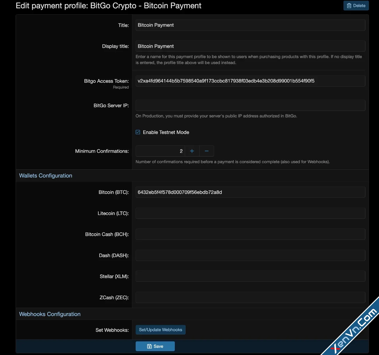
Task: Click the empty BitGo Server IP field
Action: pos(250,105)
